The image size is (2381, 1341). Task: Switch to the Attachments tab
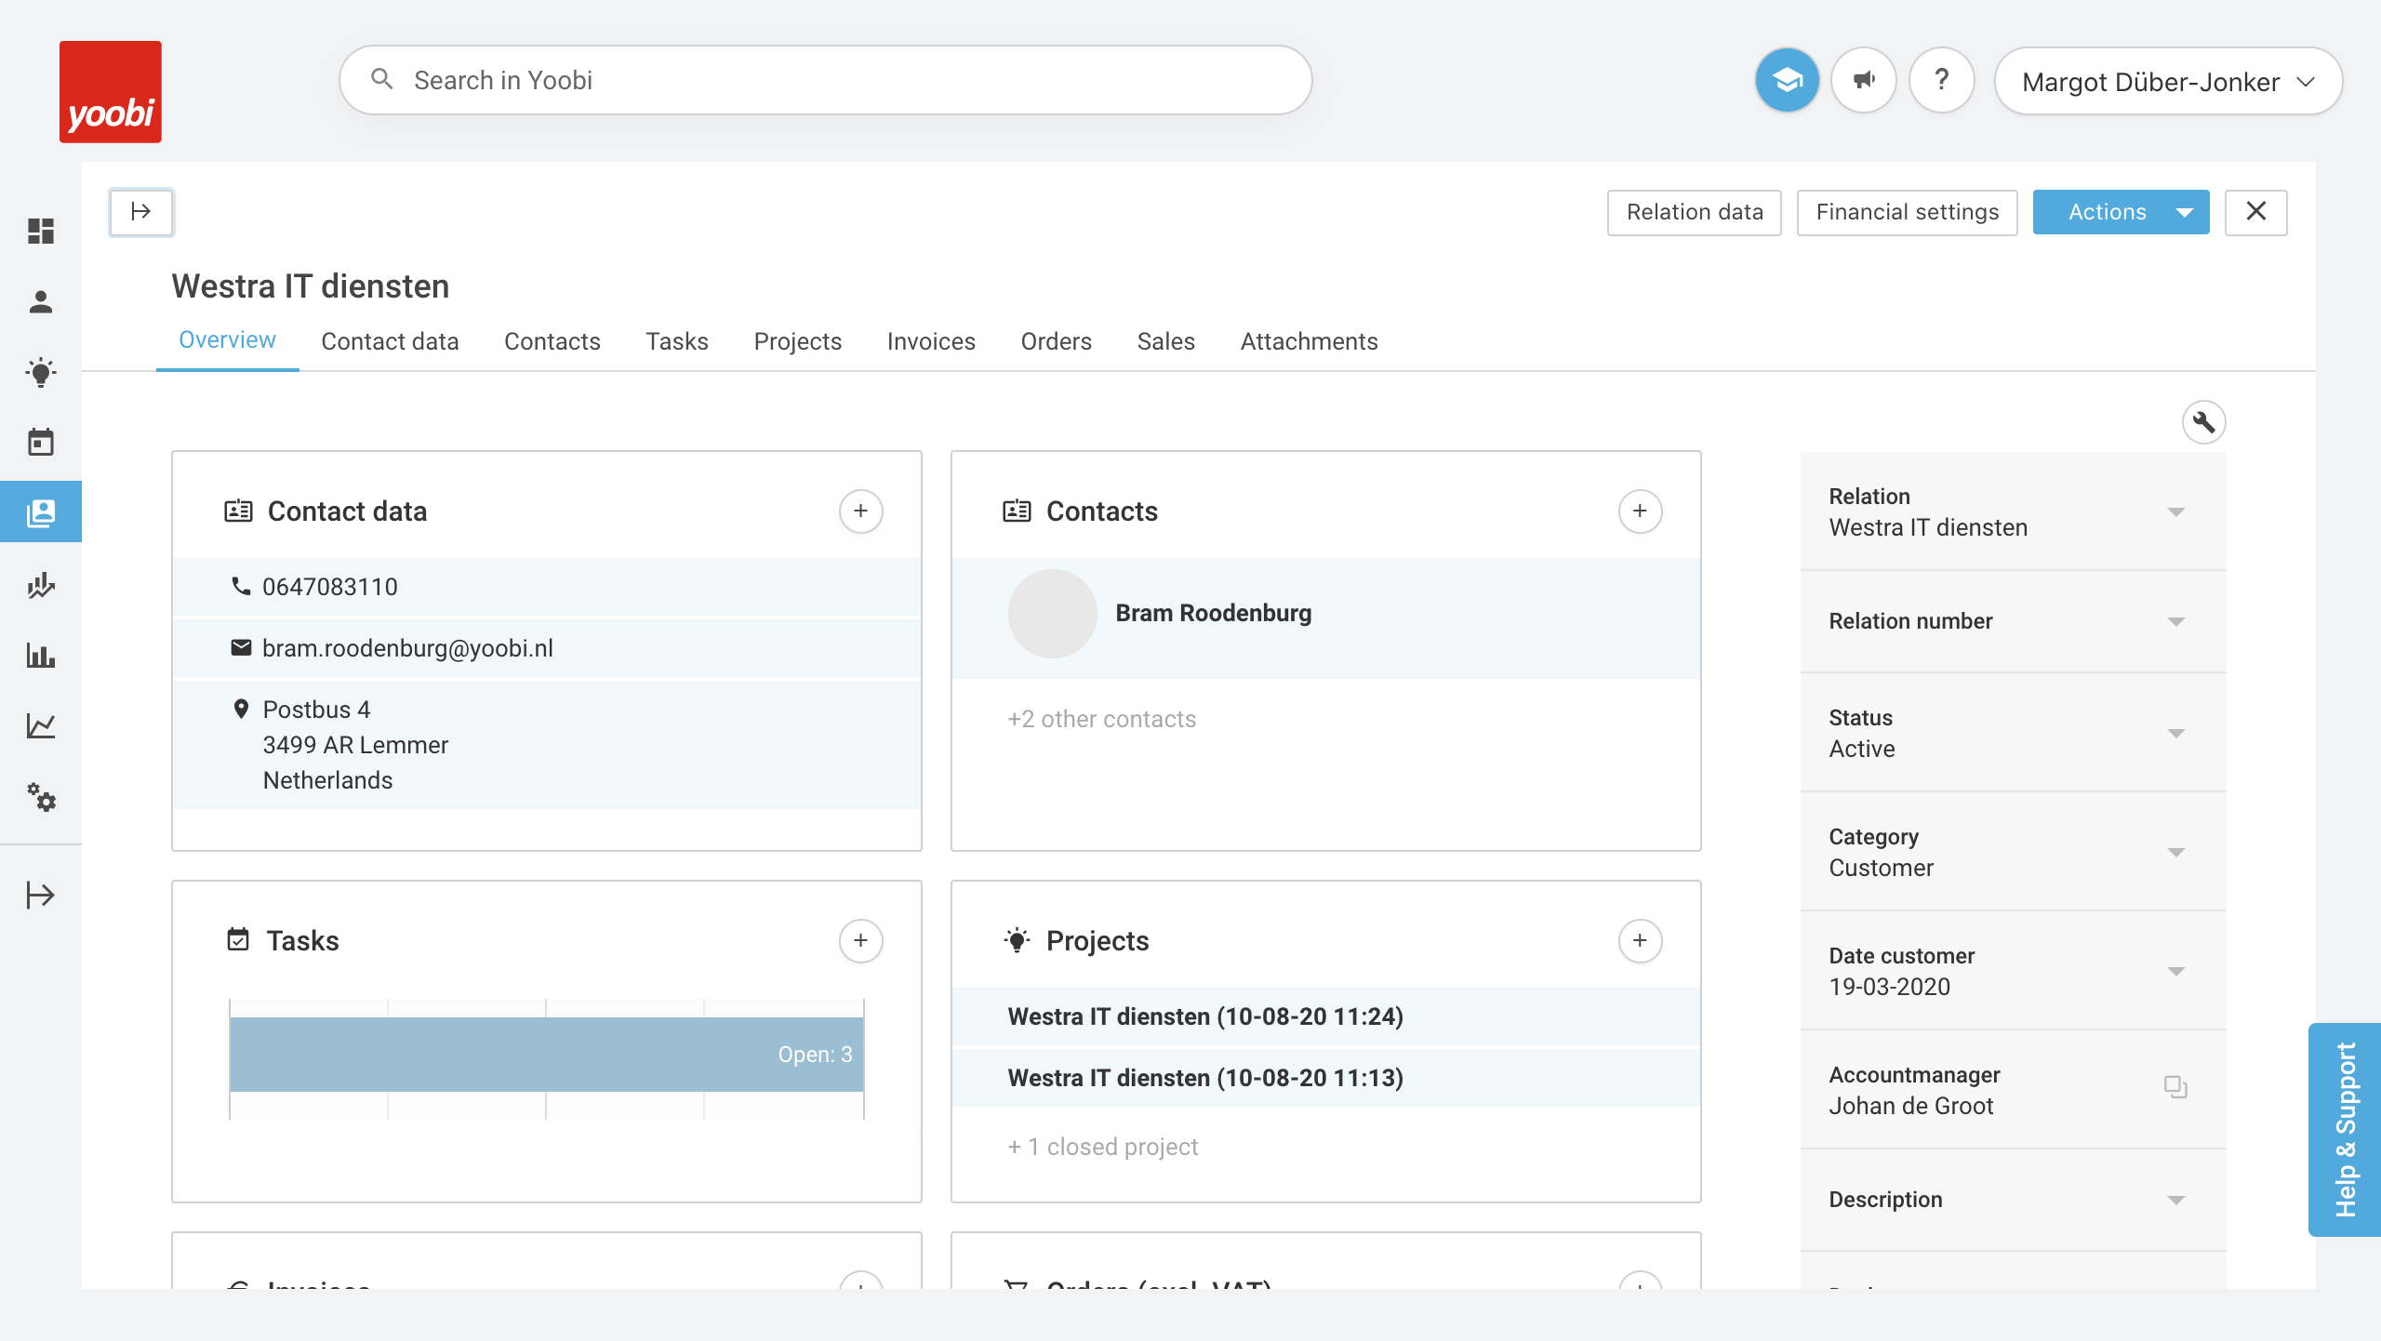tap(1309, 341)
